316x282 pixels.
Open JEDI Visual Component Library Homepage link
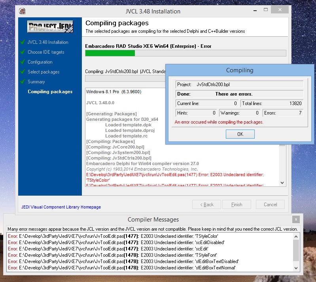(61, 207)
